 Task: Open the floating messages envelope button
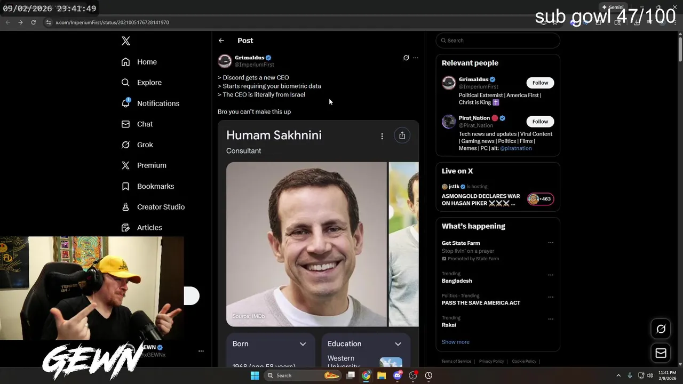[661, 353]
